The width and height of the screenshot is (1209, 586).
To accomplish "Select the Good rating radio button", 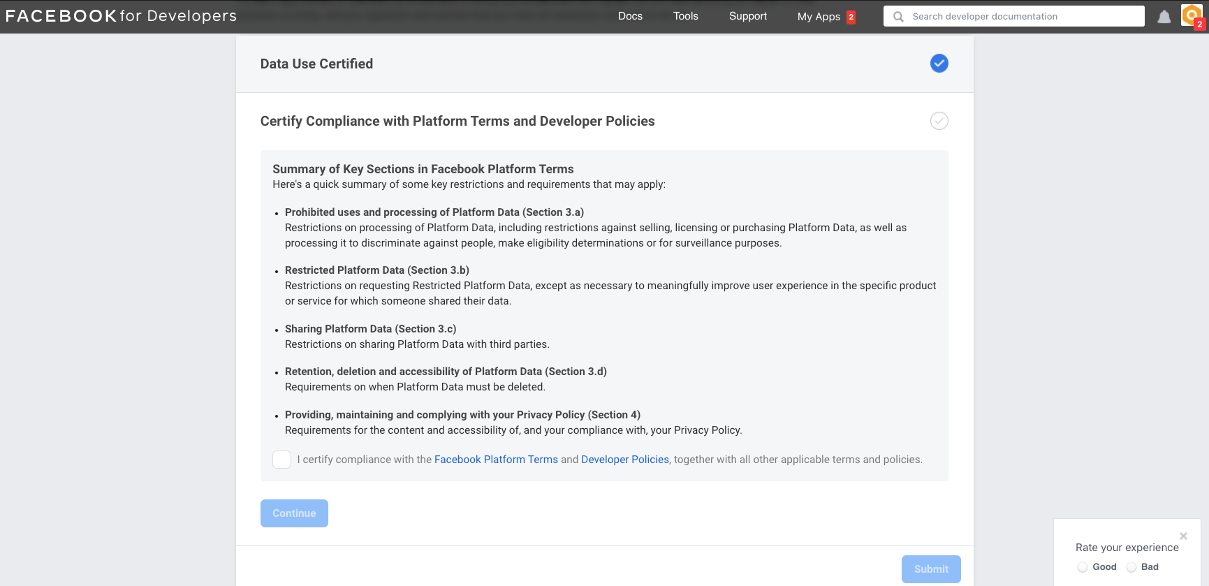I will click(x=1083, y=567).
